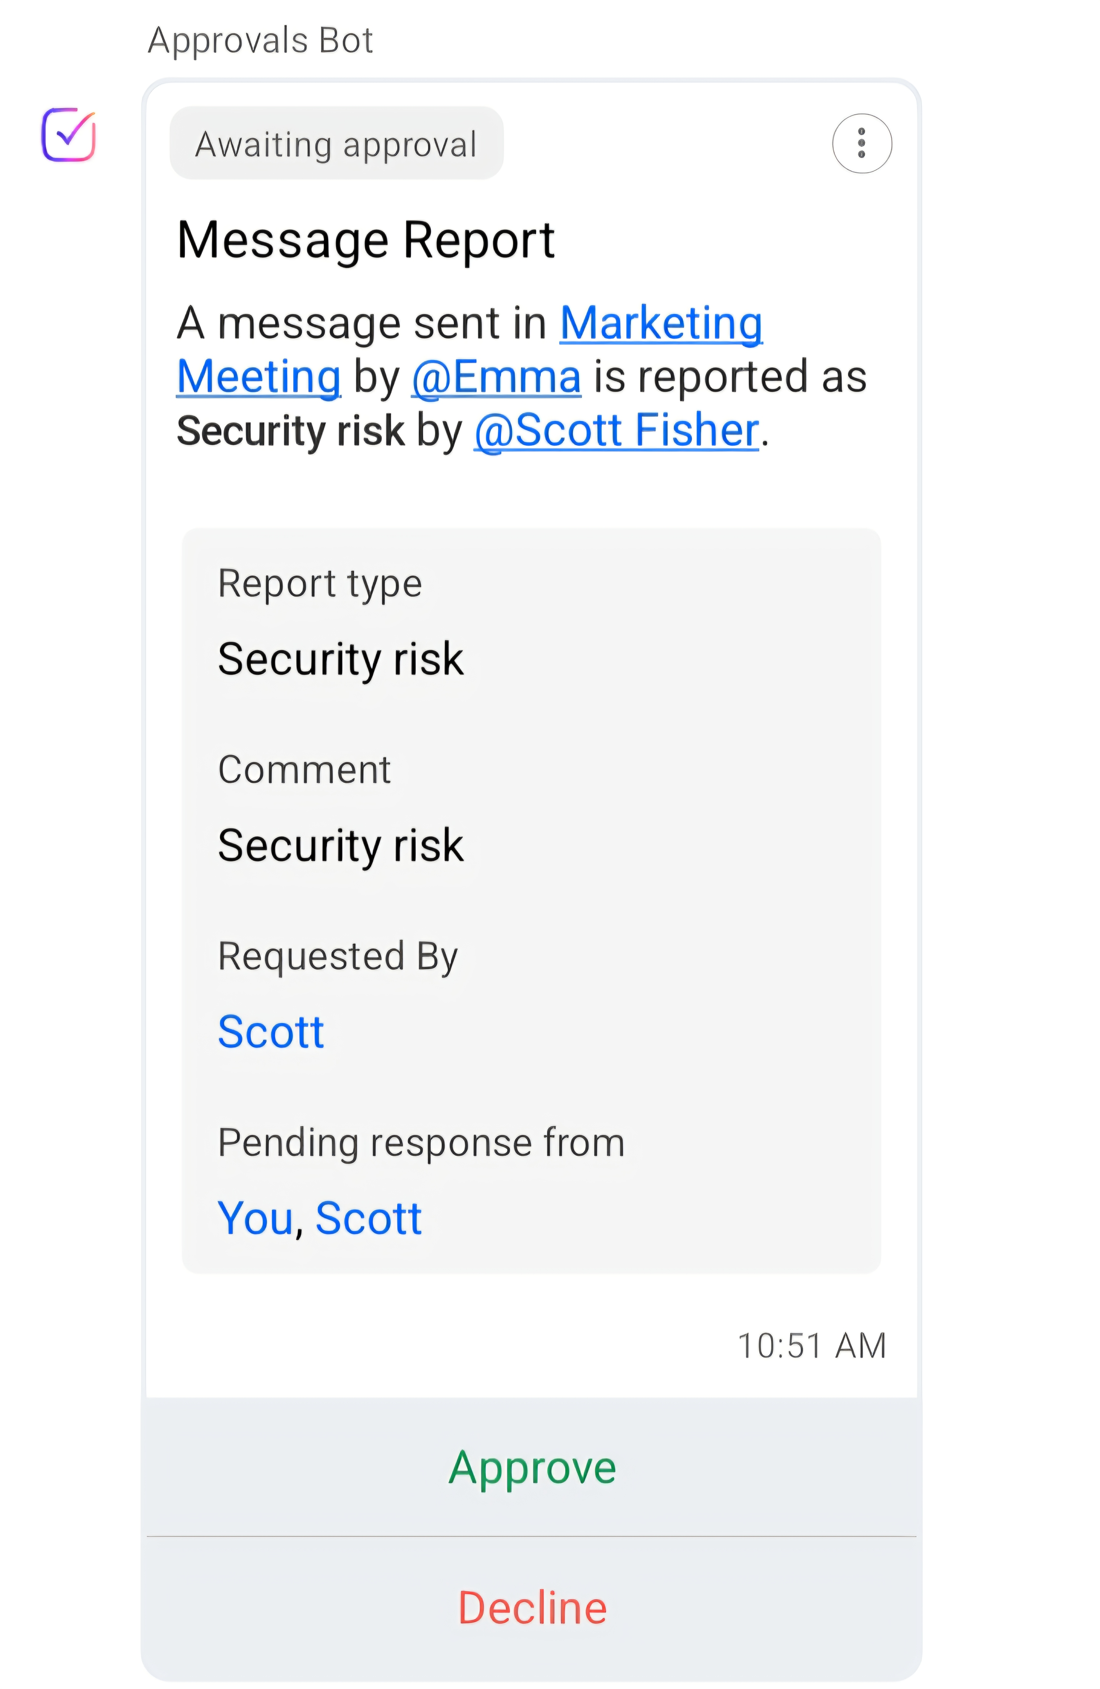Click the Comment field label

304,769
